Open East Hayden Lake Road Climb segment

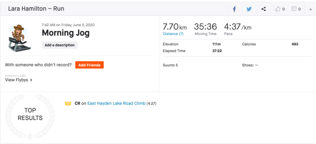116,103
